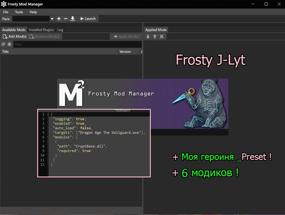Click the circled X filter icon
Image resolution: width=285 pixels, height=215 pixels.
tap(9, 44)
